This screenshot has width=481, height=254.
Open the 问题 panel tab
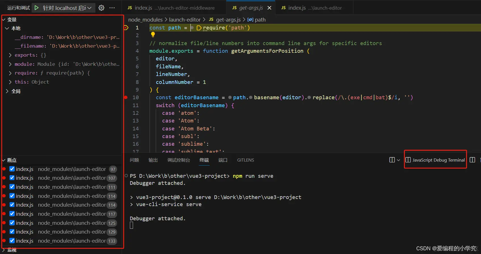[134, 160]
